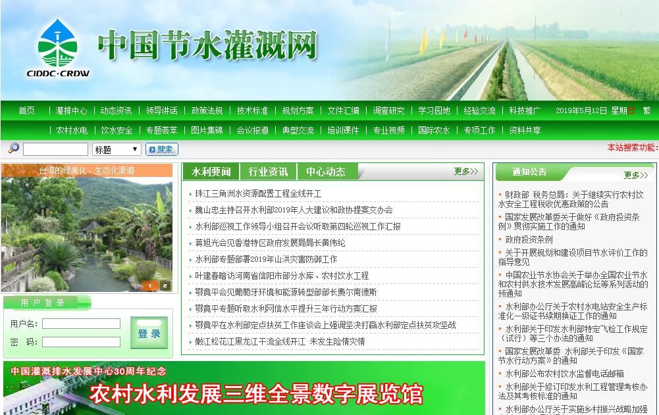Open news 嫩江松花江黑龙江干流全线开江
This screenshot has height=415, width=659.
coord(280,341)
